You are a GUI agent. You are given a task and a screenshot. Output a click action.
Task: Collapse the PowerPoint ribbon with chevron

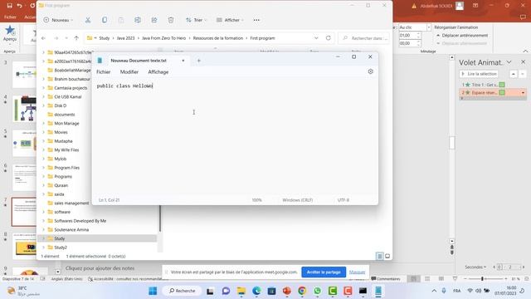[x=525, y=51]
